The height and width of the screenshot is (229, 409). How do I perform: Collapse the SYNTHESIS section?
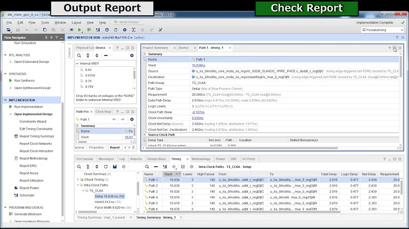tap(5, 74)
